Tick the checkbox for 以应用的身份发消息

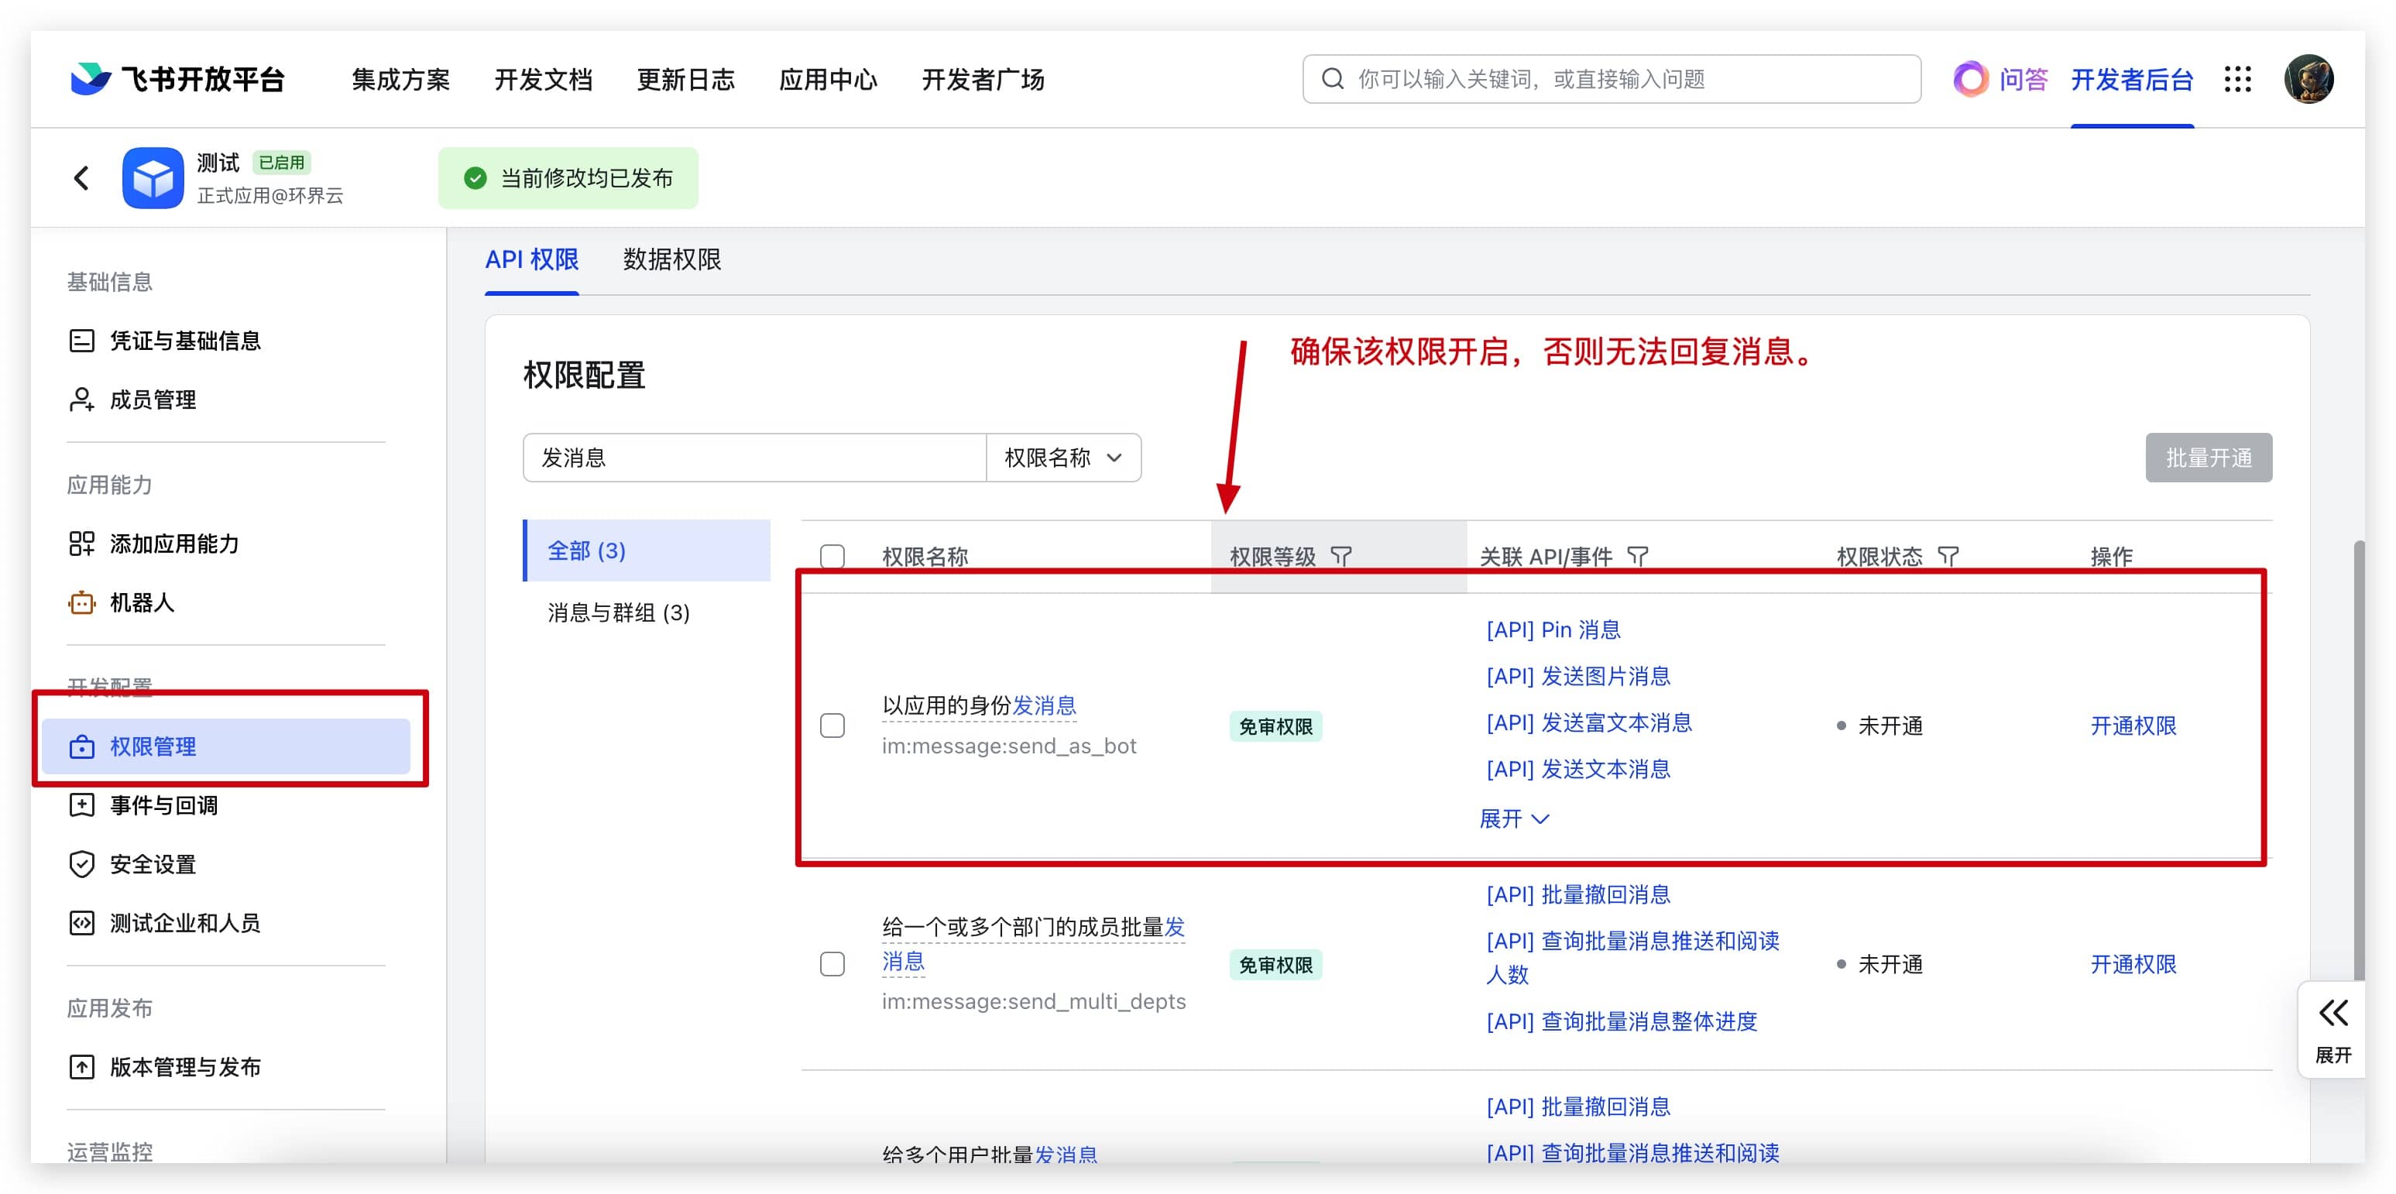[x=832, y=726]
